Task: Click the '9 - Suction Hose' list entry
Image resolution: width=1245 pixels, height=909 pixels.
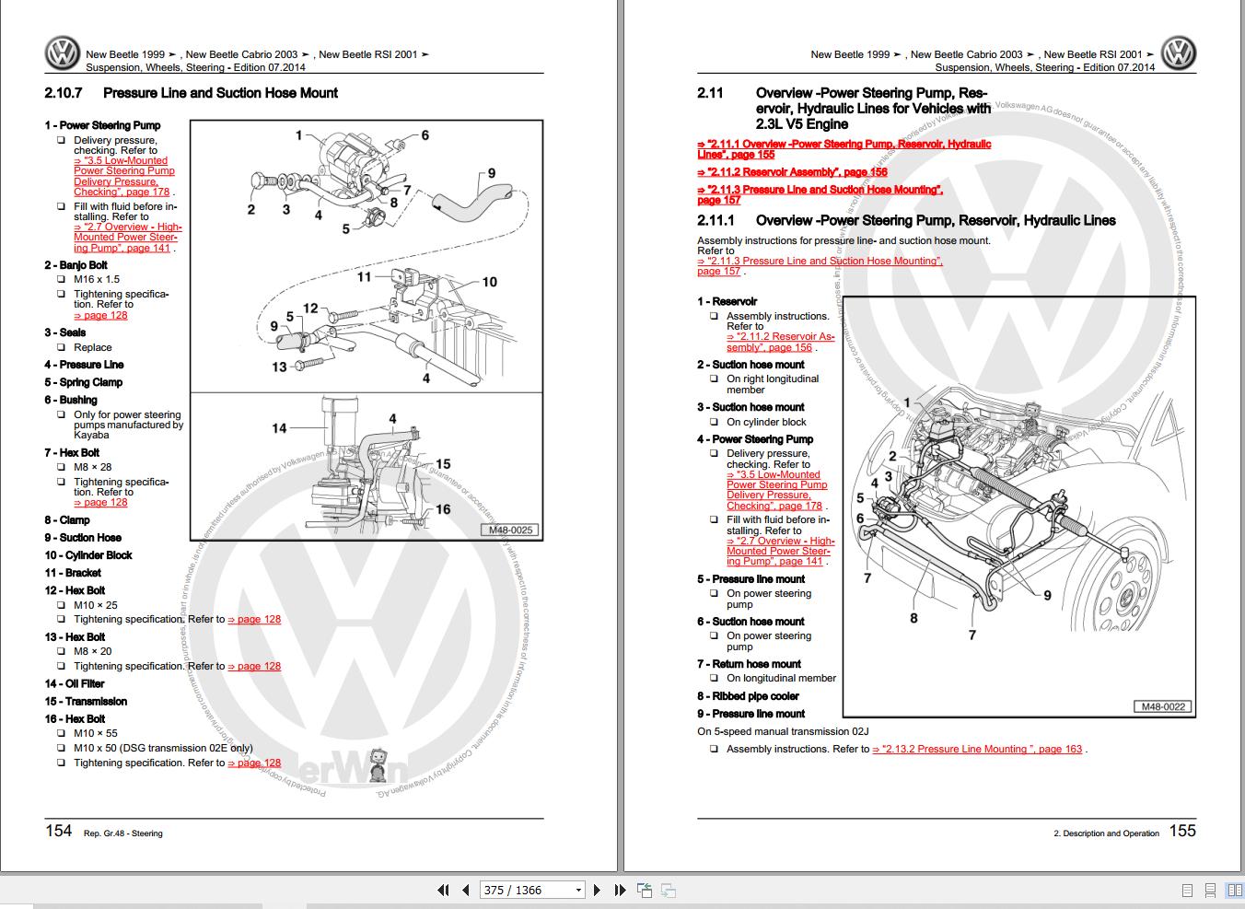Action: [83, 538]
